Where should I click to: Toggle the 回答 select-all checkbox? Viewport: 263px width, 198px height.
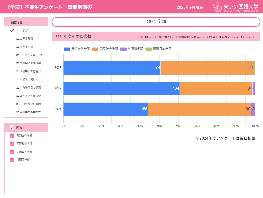tap(12, 128)
